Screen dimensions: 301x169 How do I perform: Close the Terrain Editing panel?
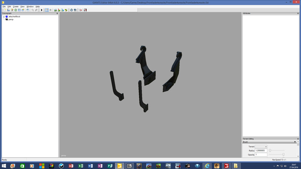[299, 139]
